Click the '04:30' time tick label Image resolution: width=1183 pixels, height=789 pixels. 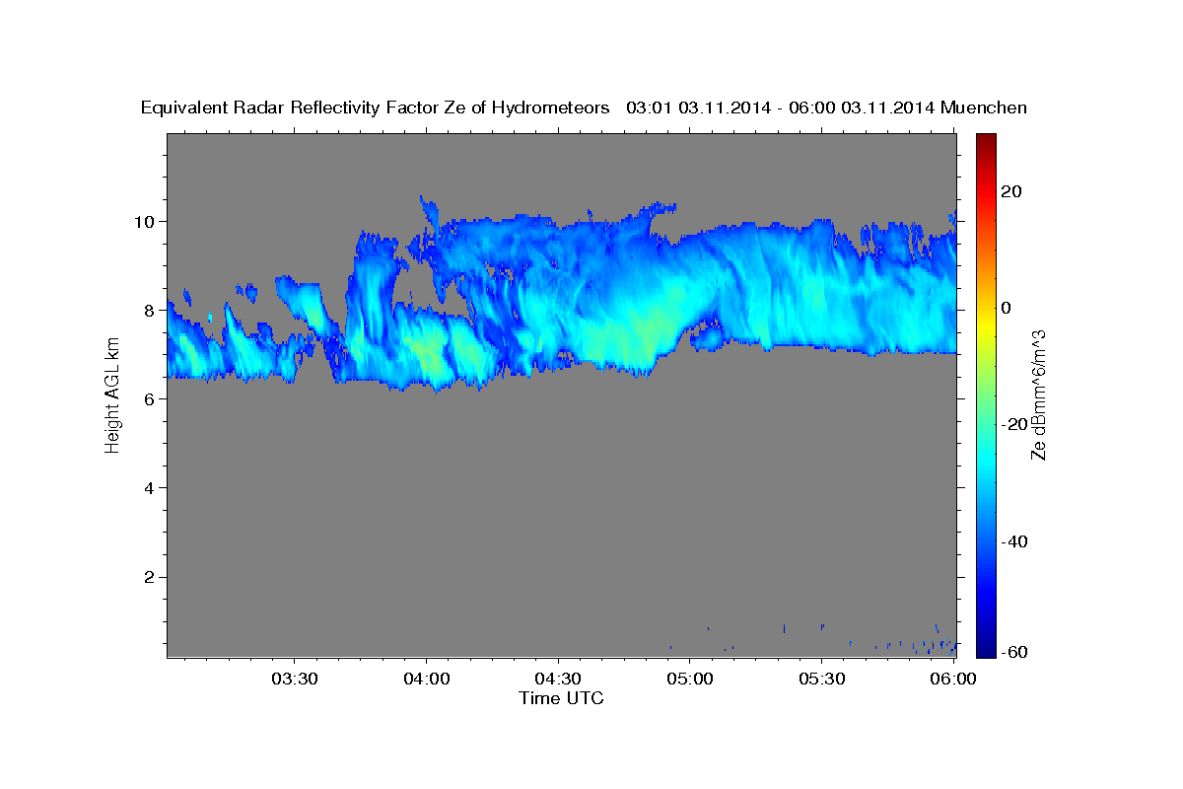click(558, 679)
